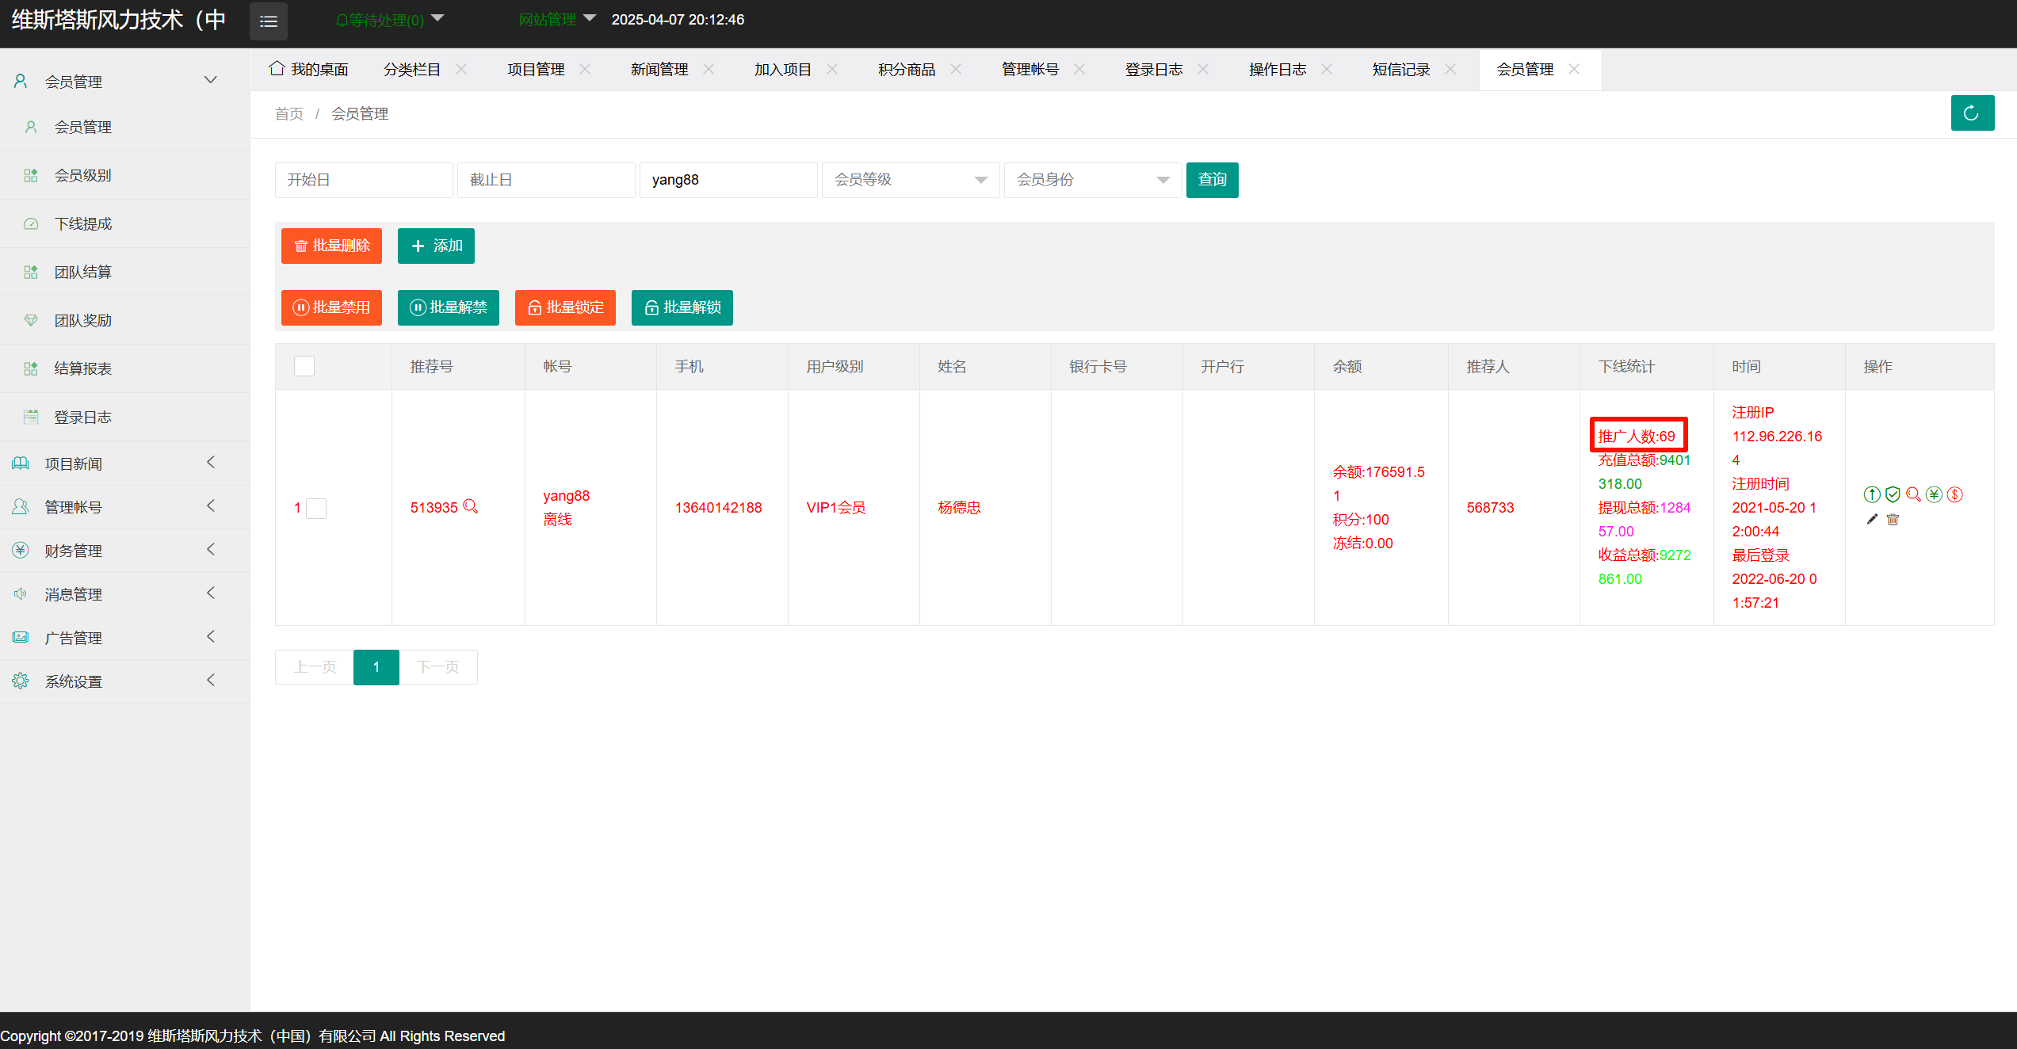
Task: Click the 下一页 pagination button
Action: [438, 667]
